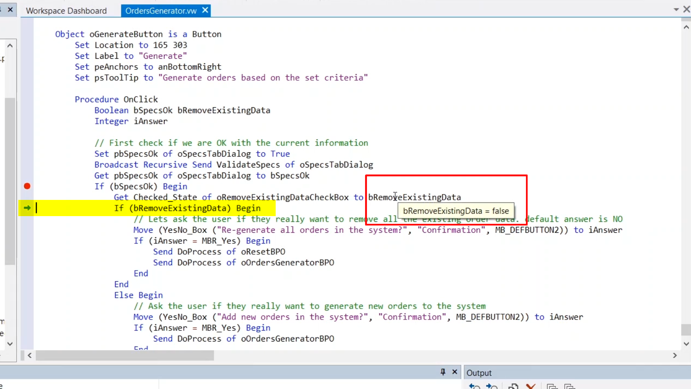Close the OrdersGenerator.vw tab
The image size is (691, 389).
205,10
